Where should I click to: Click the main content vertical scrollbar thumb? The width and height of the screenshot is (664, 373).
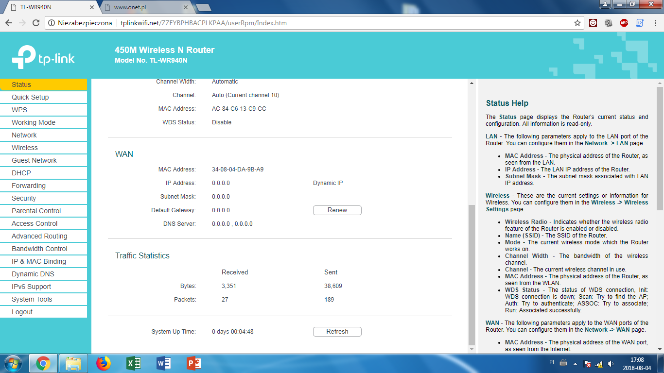pyautogui.click(x=471, y=274)
